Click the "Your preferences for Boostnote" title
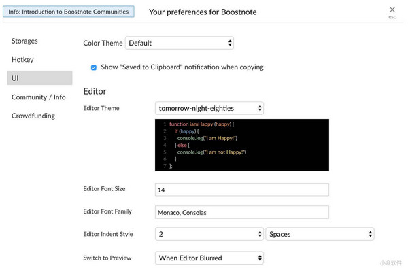 click(203, 12)
